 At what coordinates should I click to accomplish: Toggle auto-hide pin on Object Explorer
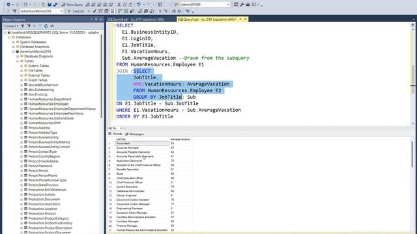point(96,19)
